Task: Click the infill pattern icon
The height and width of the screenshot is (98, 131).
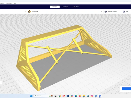Action: click(x=124, y=11)
